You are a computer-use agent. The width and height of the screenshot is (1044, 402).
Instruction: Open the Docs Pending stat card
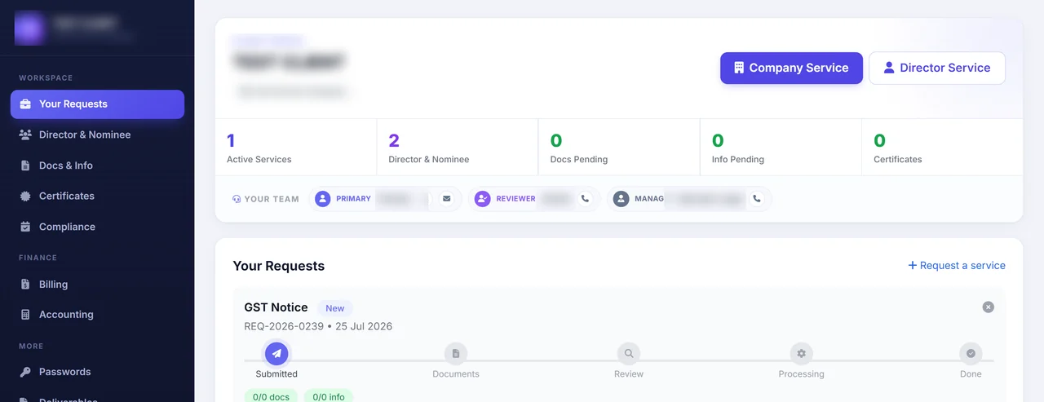pos(619,147)
